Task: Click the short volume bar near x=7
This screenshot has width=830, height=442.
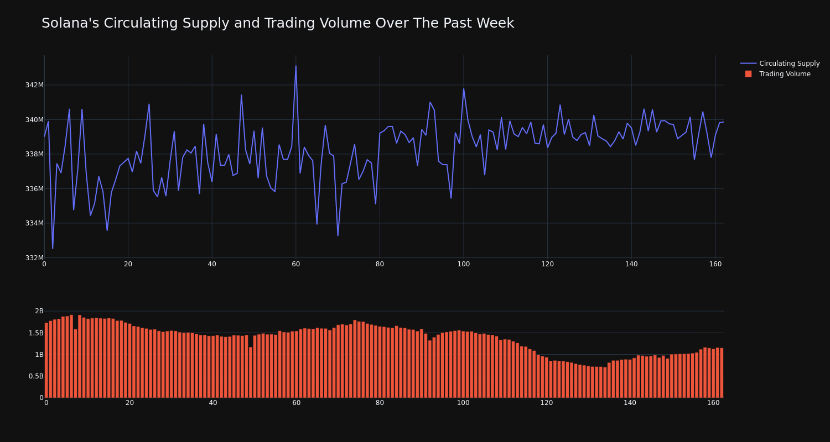Action: coord(75,364)
